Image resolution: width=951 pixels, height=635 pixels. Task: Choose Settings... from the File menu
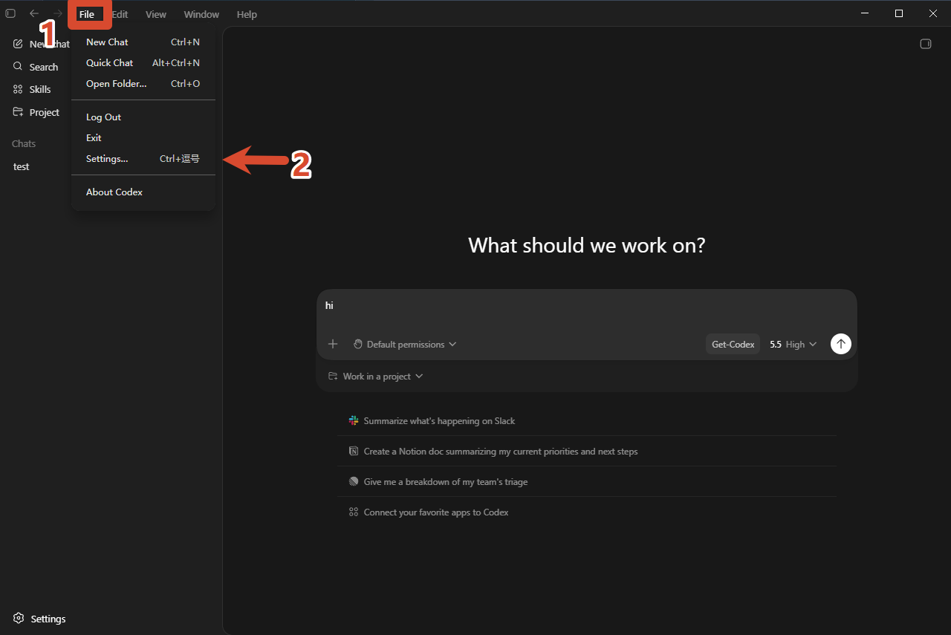(x=143, y=159)
